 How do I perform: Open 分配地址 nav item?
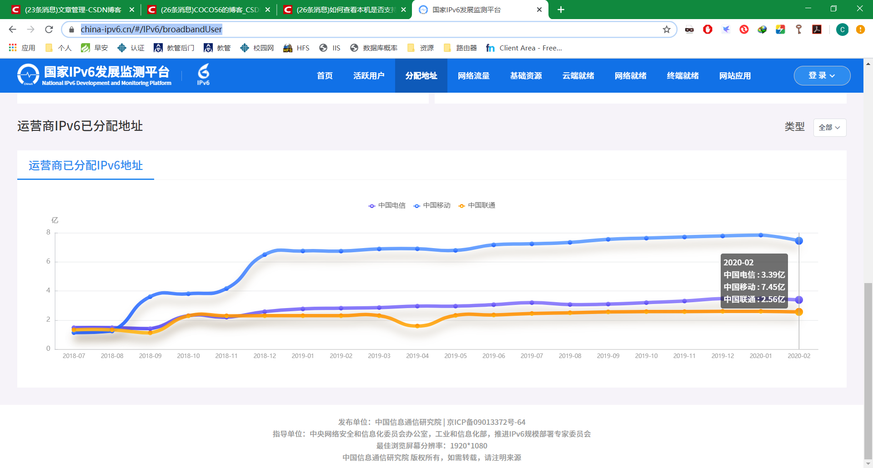click(x=421, y=76)
